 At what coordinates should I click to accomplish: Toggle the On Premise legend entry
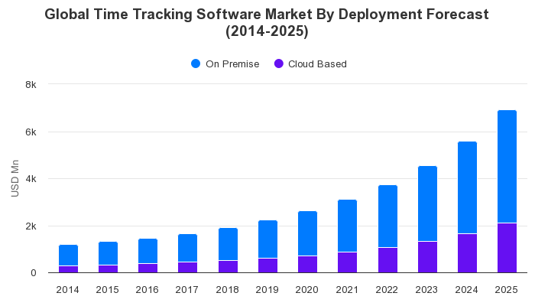coord(225,63)
